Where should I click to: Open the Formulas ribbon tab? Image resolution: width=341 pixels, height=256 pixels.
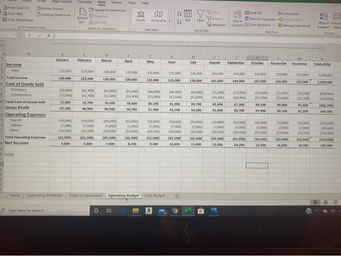[x=85, y=2]
